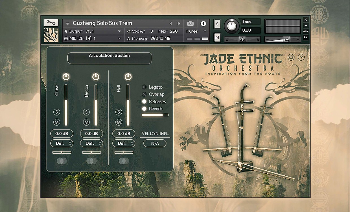
Task: Enable the Legato option
Action: 144,87
